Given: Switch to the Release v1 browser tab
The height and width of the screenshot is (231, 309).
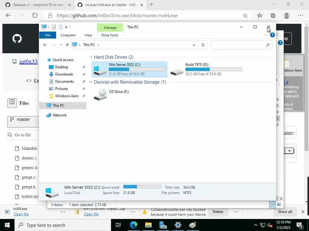Looking at the screenshot, I should click(x=37, y=5).
